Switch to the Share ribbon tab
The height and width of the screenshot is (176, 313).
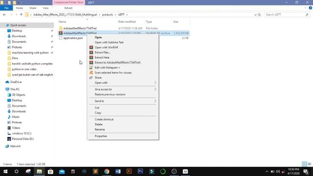click(33, 8)
